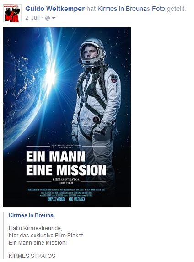194x262 pixels.
Task: Click the Kirmes Breuna Productions präsentiert line
Action: [x=66, y=147]
